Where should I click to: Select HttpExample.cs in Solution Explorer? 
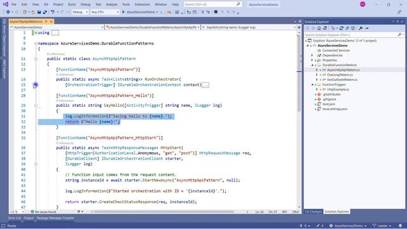[x=338, y=90]
